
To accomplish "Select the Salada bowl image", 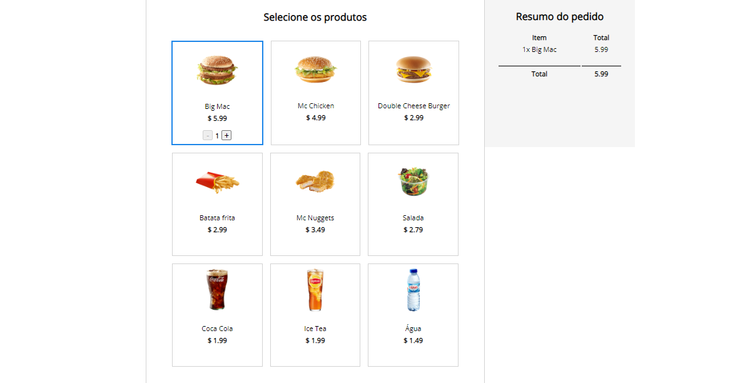I will tap(413, 181).
